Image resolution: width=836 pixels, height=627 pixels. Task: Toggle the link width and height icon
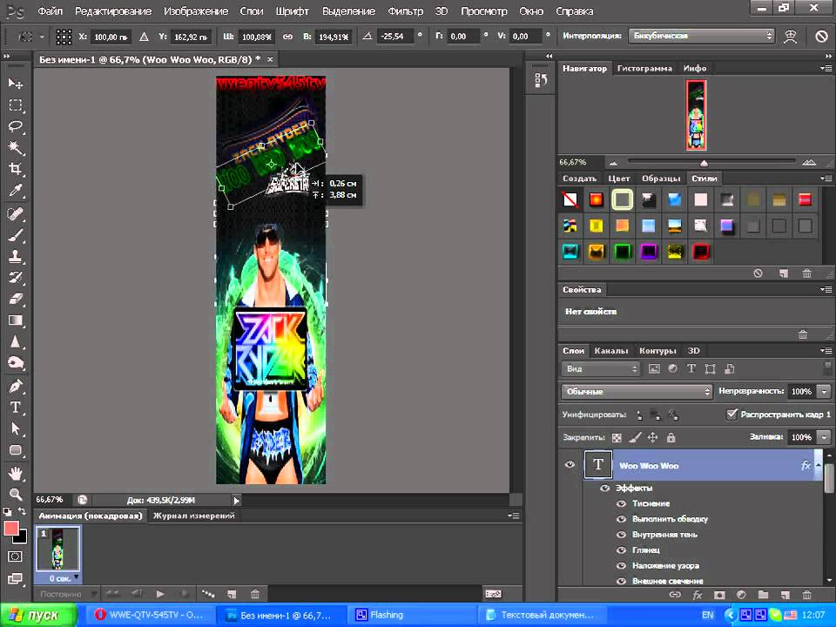click(288, 37)
